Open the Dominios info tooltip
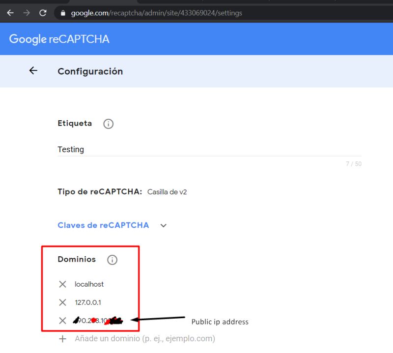The height and width of the screenshot is (353, 393). (112, 260)
